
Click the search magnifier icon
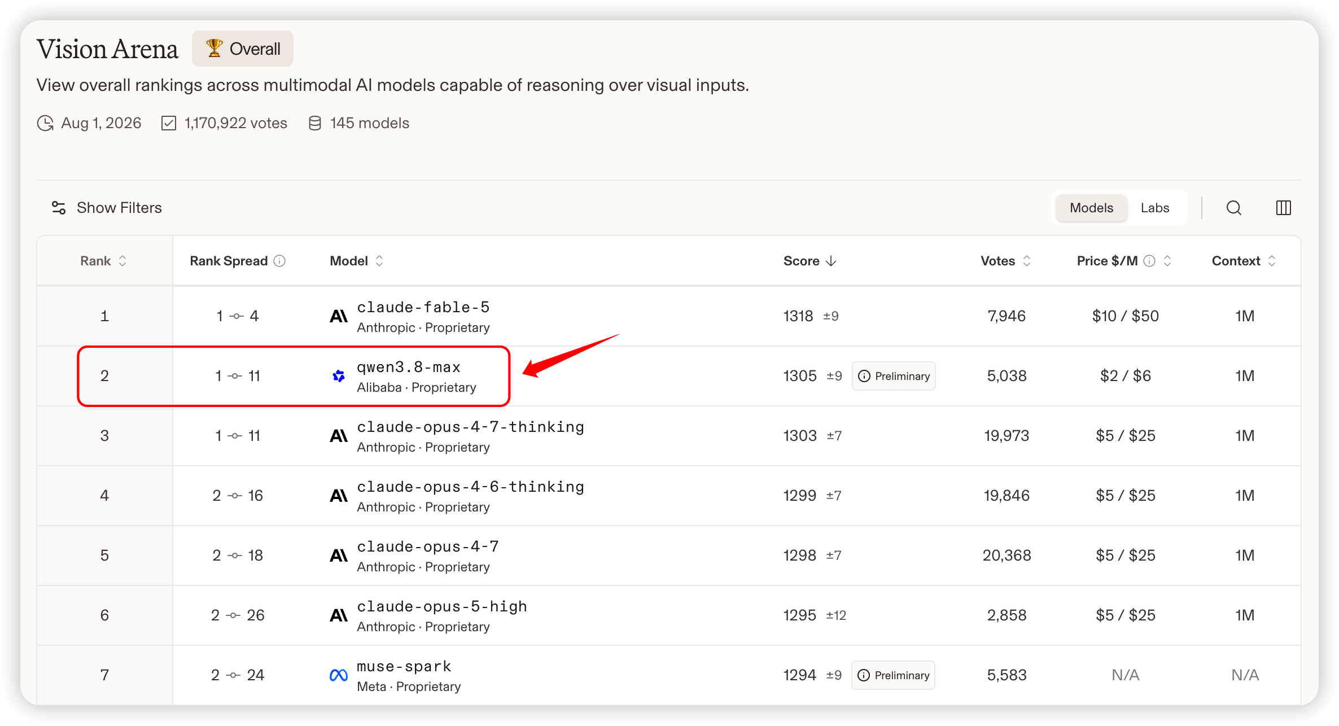(x=1233, y=208)
